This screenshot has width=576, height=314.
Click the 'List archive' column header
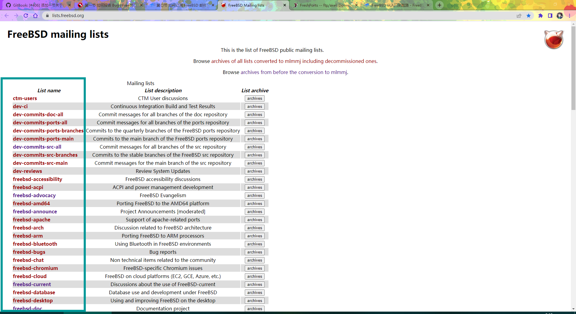[255, 90]
